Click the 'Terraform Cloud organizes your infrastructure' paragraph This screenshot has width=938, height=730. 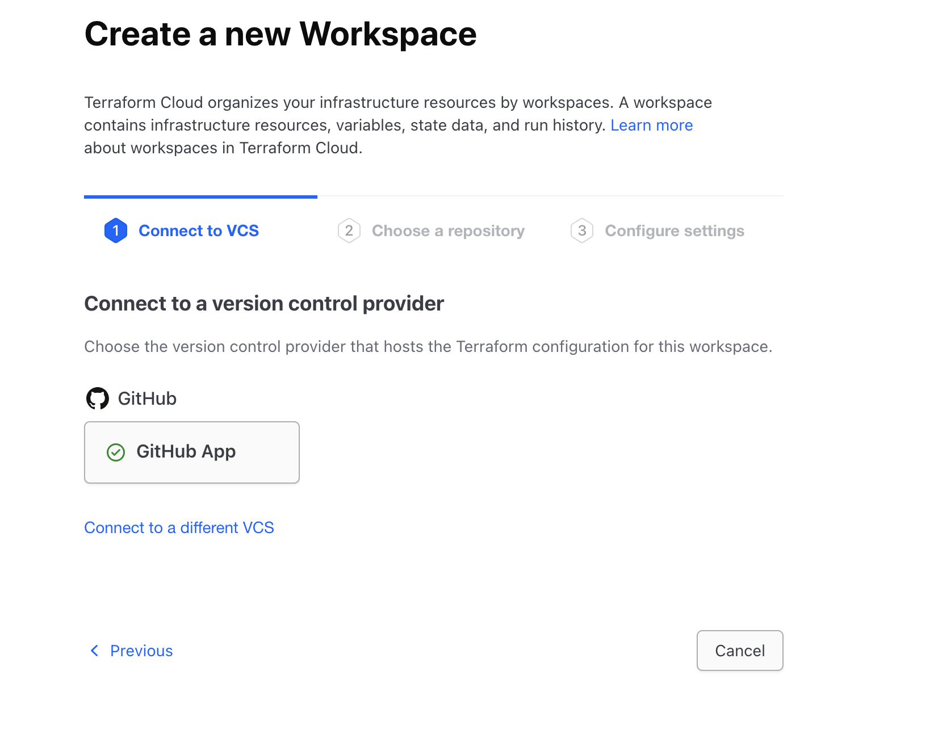(398, 125)
